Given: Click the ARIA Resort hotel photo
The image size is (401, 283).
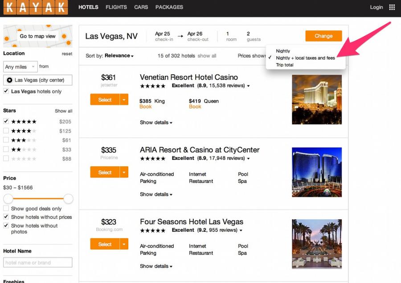Looking at the screenshot, I should [x=316, y=172].
